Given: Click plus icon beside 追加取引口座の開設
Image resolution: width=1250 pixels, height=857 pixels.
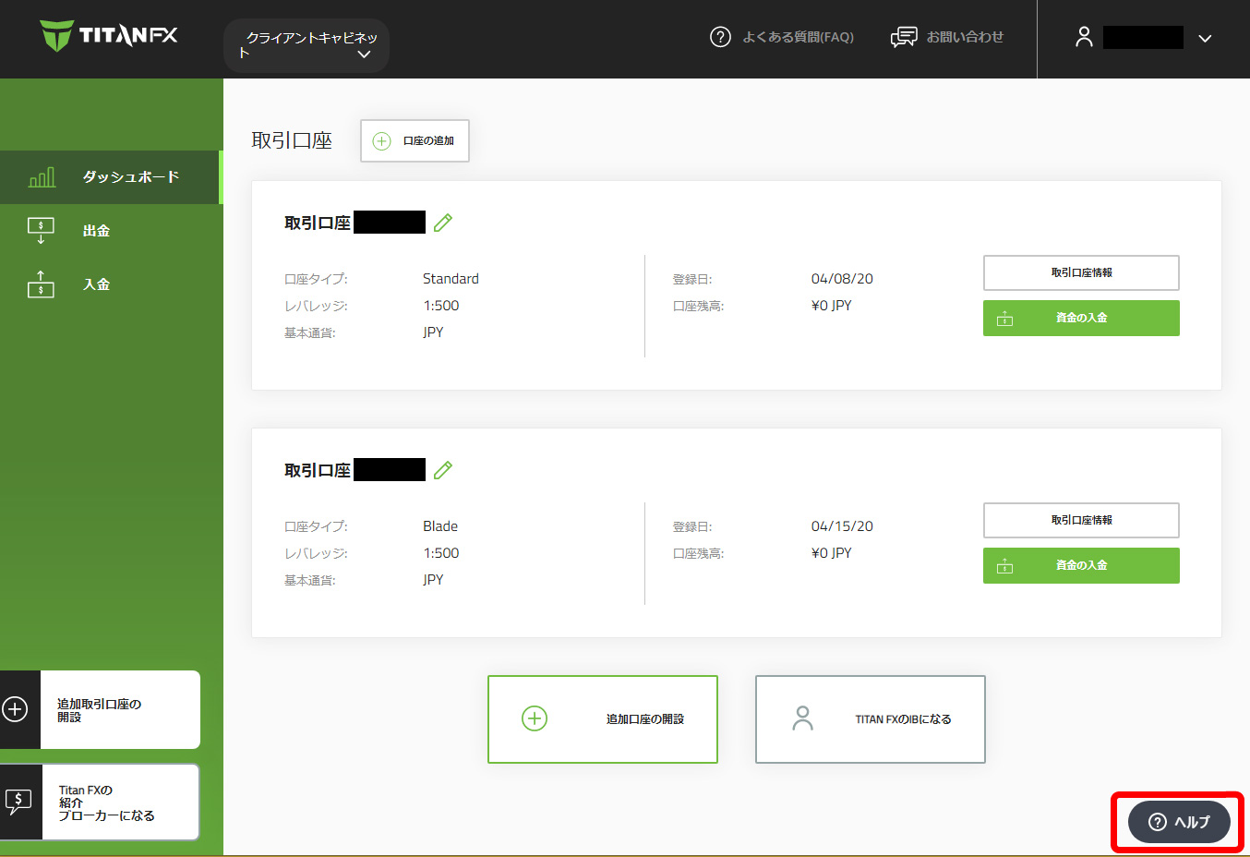Looking at the screenshot, I should 15,709.
